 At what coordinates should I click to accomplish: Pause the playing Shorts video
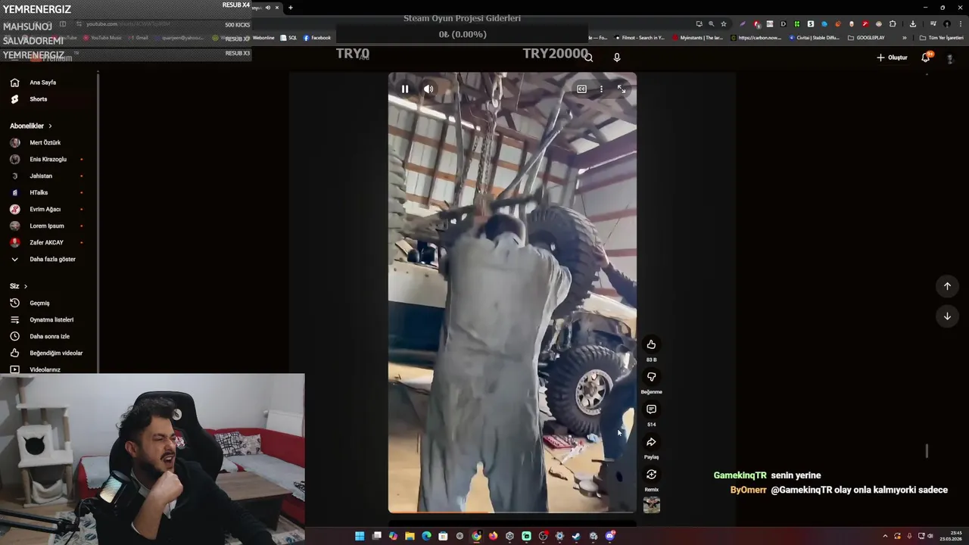[x=405, y=89]
